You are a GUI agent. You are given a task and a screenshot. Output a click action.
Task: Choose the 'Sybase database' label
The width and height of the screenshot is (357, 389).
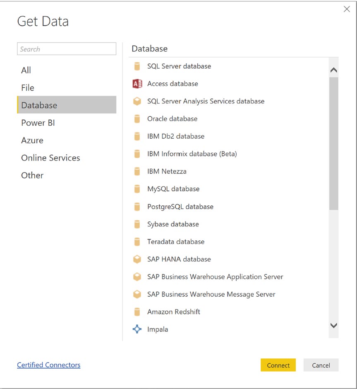173,224
